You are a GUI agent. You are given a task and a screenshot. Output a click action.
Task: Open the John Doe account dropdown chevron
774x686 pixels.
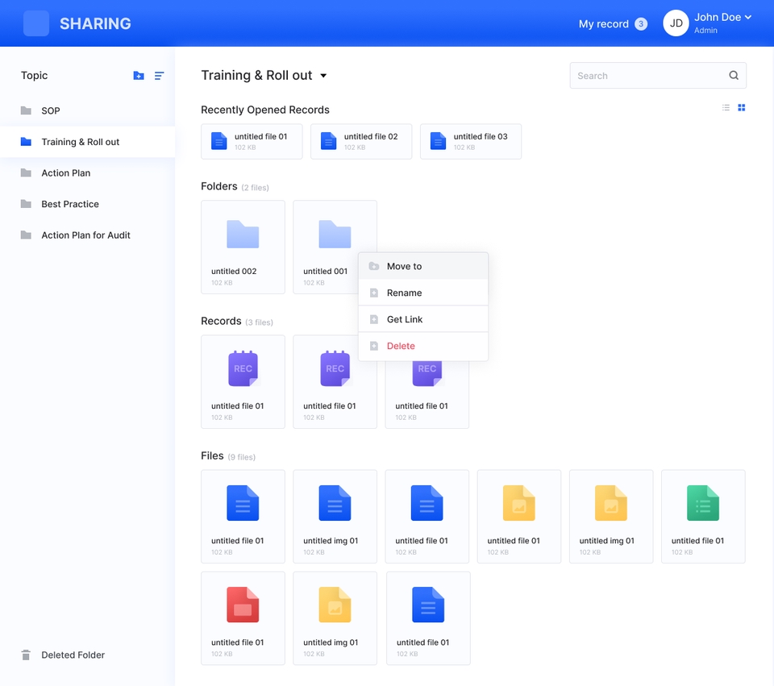(748, 17)
